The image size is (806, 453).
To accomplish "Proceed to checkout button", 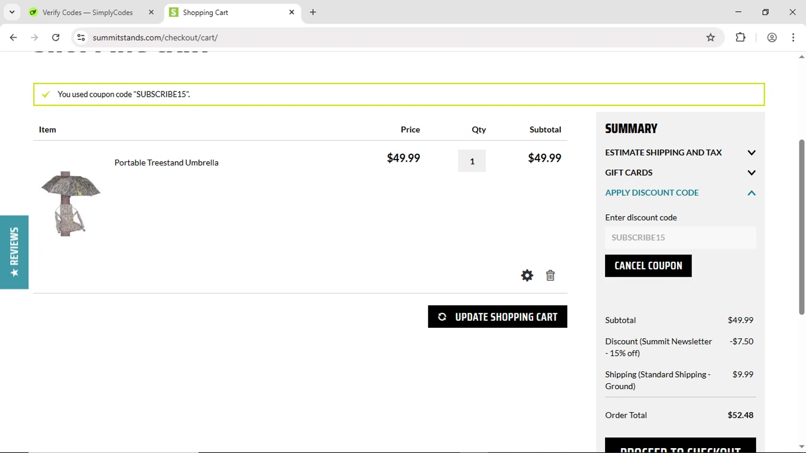I will pos(680,445).
